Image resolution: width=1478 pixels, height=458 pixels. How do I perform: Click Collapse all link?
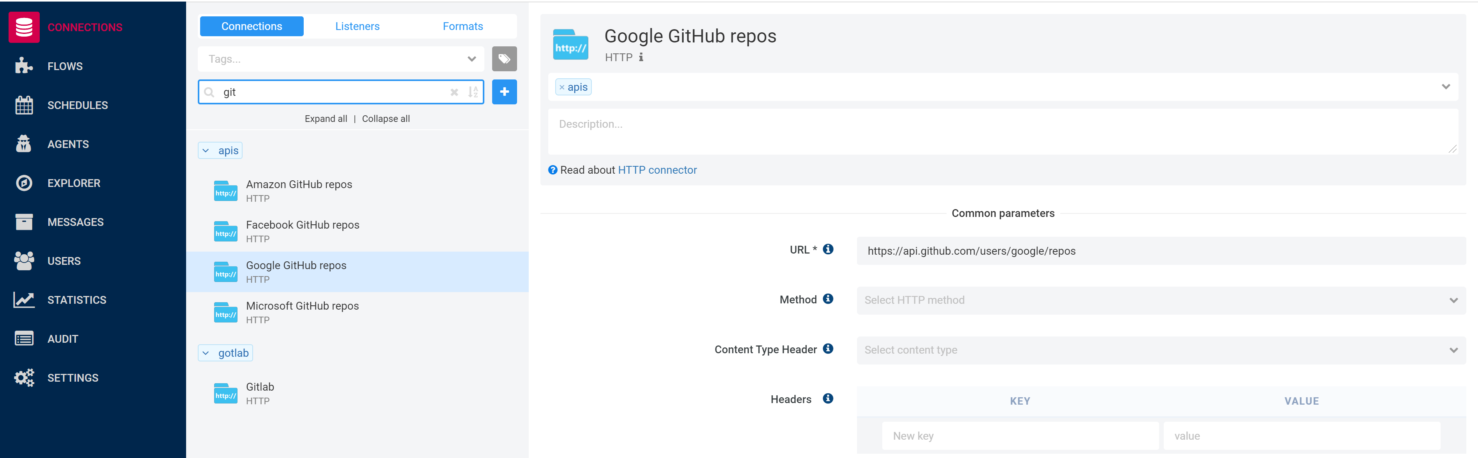(385, 119)
